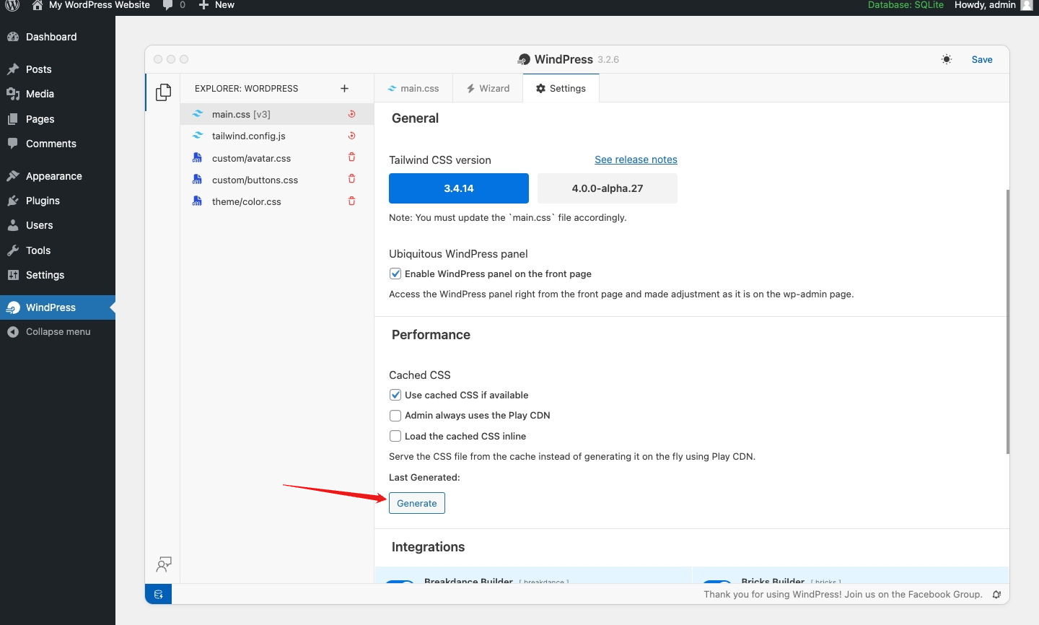The image size is (1039, 625).
Task: Uncheck Use cached CSS if available
Action: (x=395, y=395)
